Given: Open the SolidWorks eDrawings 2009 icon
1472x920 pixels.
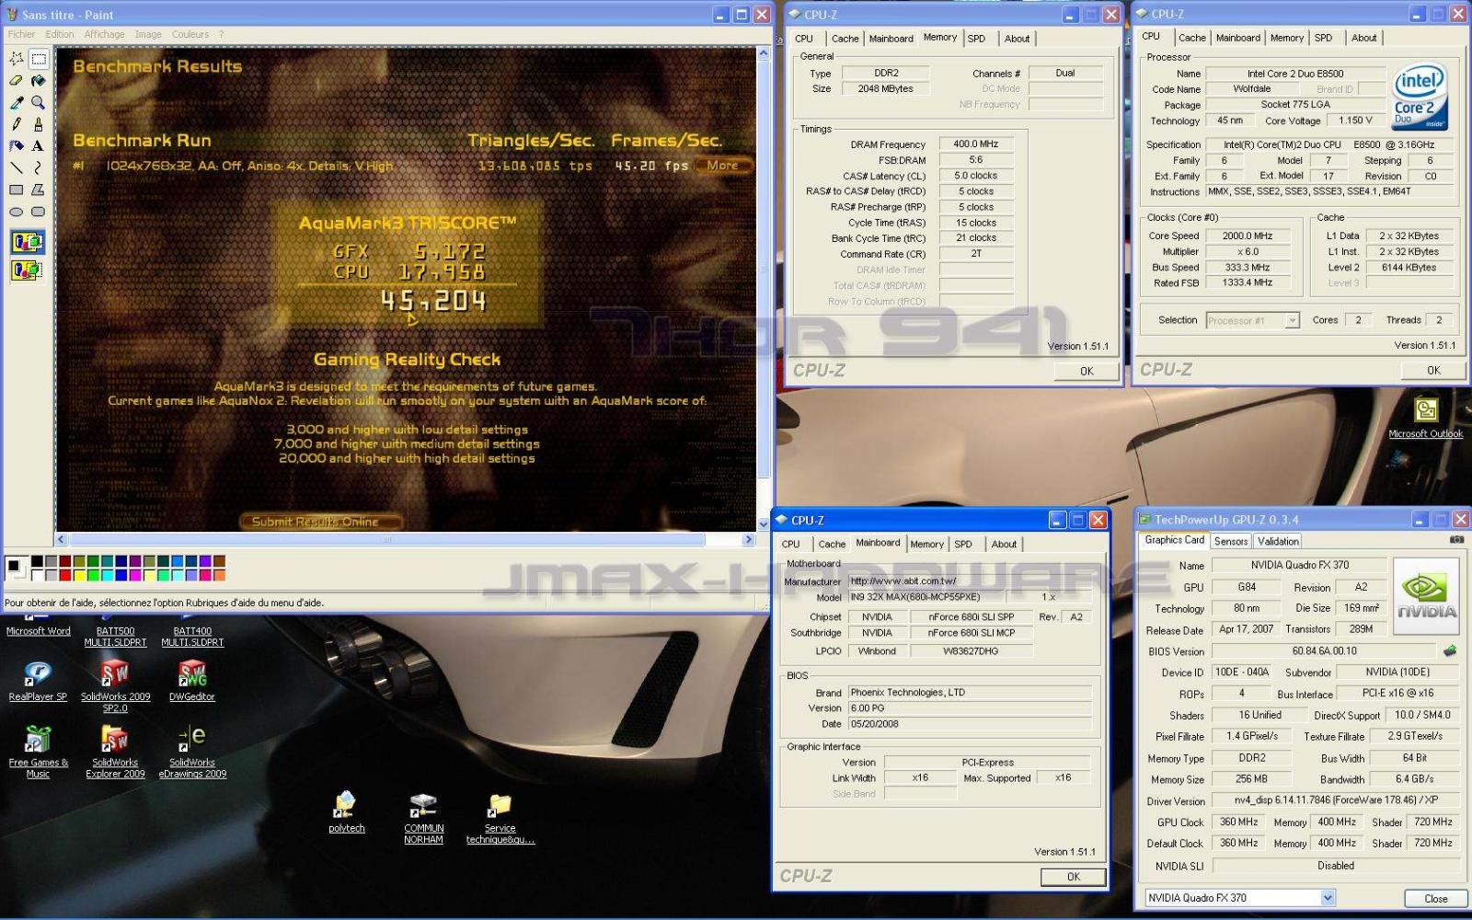Looking at the screenshot, I should pos(192,752).
